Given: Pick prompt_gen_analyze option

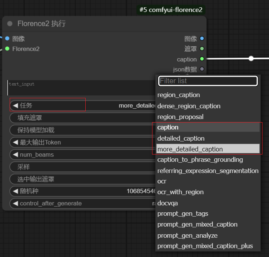Looking at the screenshot, I should click(208, 235).
